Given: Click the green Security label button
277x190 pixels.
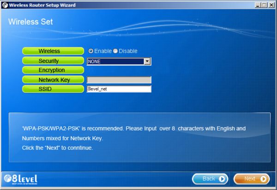Looking at the screenshot, I should coord(53,61).
